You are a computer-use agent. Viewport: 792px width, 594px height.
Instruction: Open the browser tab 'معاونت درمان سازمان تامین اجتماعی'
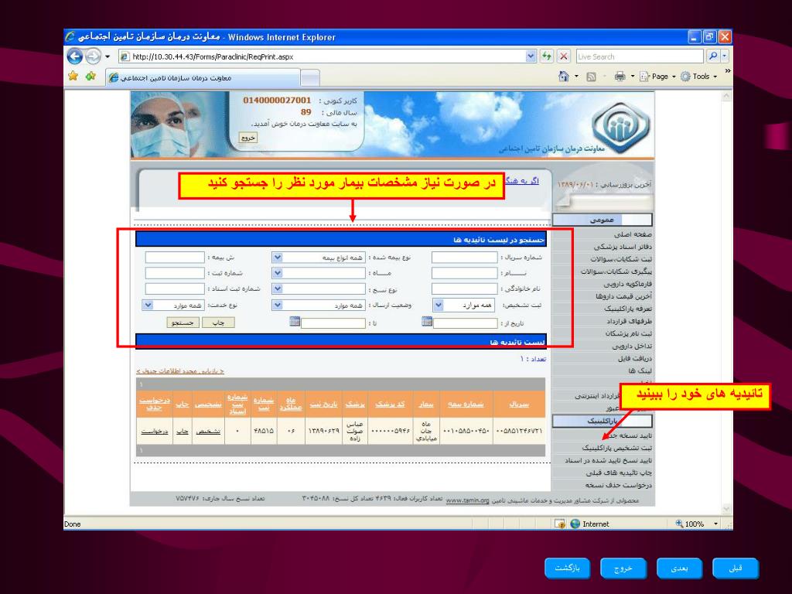pos(203,78)
